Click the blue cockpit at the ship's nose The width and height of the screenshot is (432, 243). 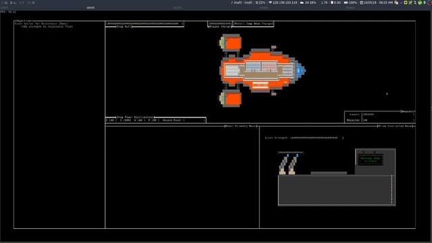click(300, 70)
